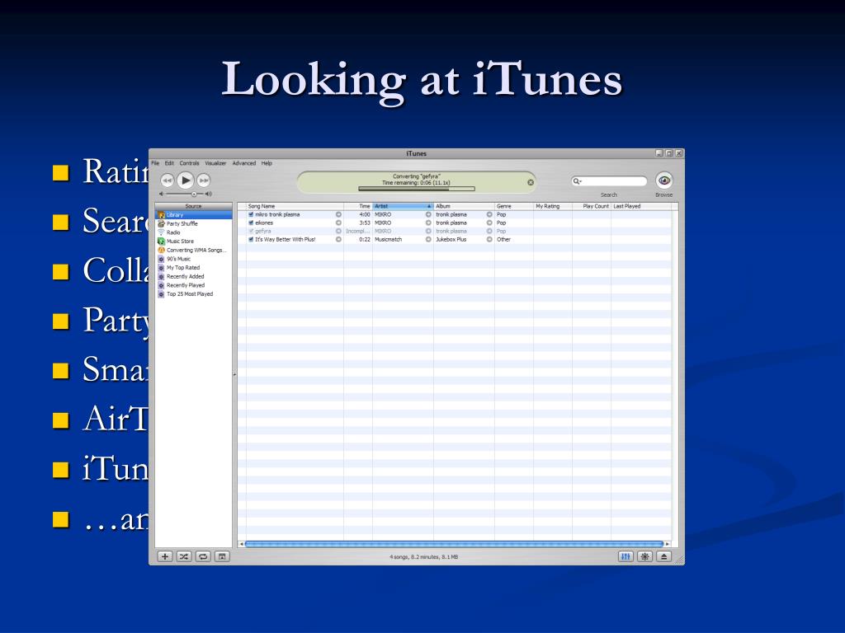
Task: Toggle the repeat button
Action: [x=203, y=556]
